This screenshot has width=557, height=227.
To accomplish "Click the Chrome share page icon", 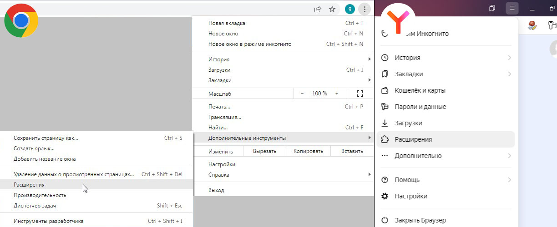I will (318, 9).
